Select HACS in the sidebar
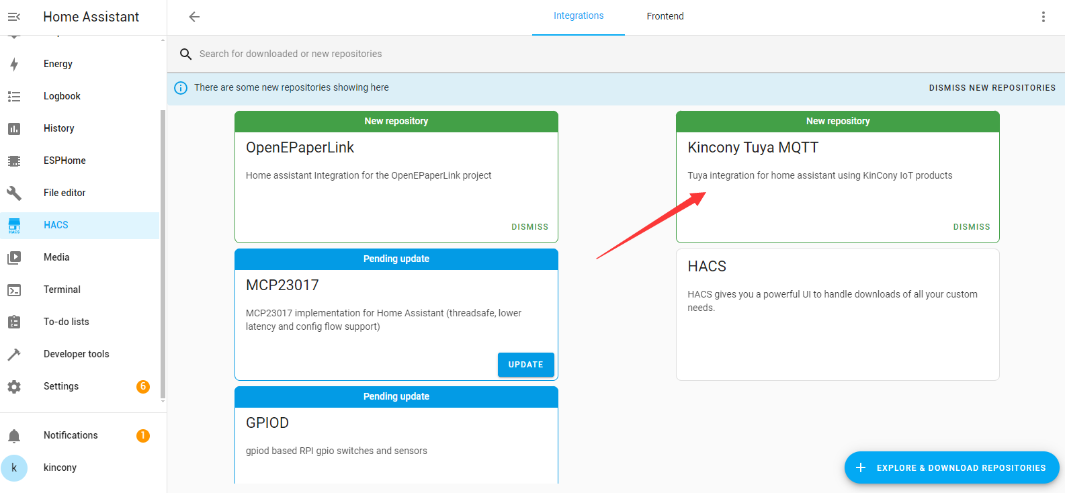 tap(80, 225)
